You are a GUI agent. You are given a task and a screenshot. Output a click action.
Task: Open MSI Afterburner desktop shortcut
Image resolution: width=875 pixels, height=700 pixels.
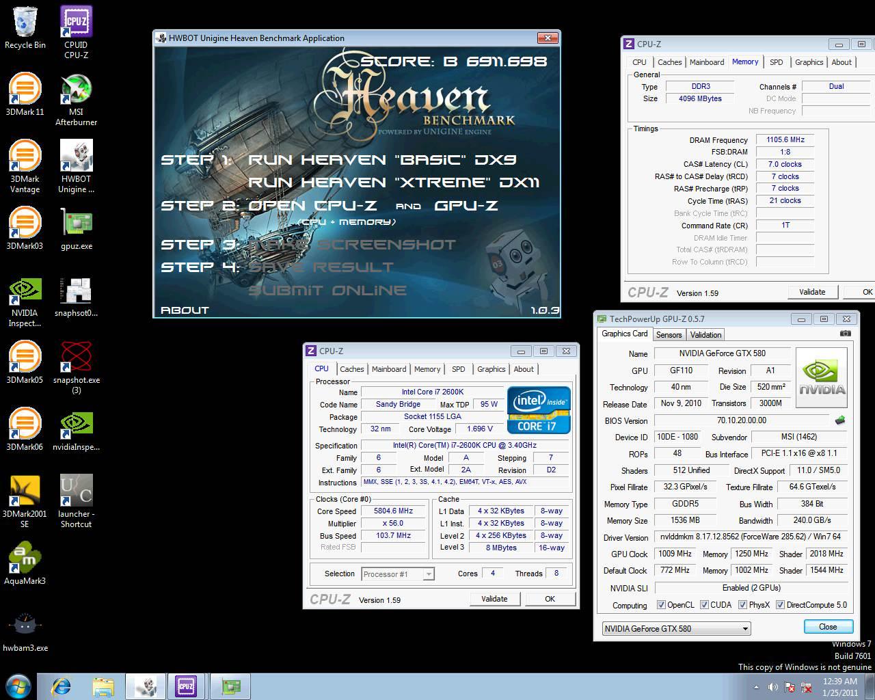pos(76,99)
